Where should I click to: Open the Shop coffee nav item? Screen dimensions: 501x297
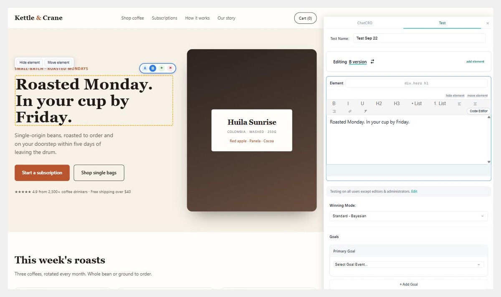point(132,18)
